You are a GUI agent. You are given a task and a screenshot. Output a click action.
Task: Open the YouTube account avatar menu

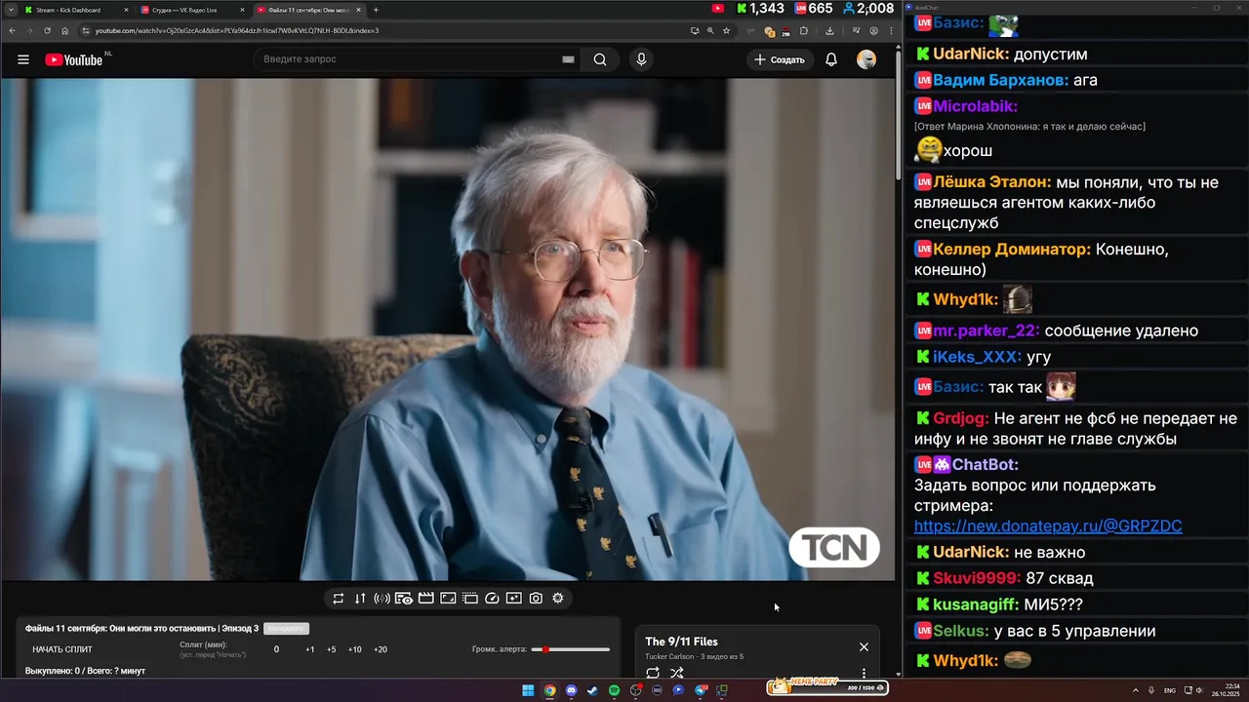tap(866, 59)
